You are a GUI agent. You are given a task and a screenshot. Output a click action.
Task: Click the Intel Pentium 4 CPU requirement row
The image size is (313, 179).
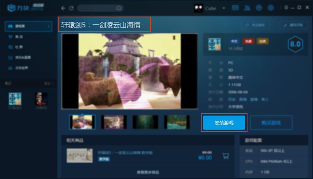(x=274, y=161)
